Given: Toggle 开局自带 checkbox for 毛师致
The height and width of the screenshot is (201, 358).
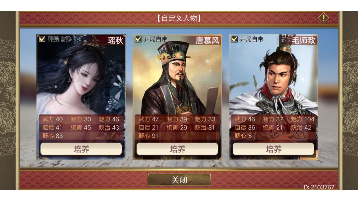Looking at the screenshot, I should (x=234, y=39).
